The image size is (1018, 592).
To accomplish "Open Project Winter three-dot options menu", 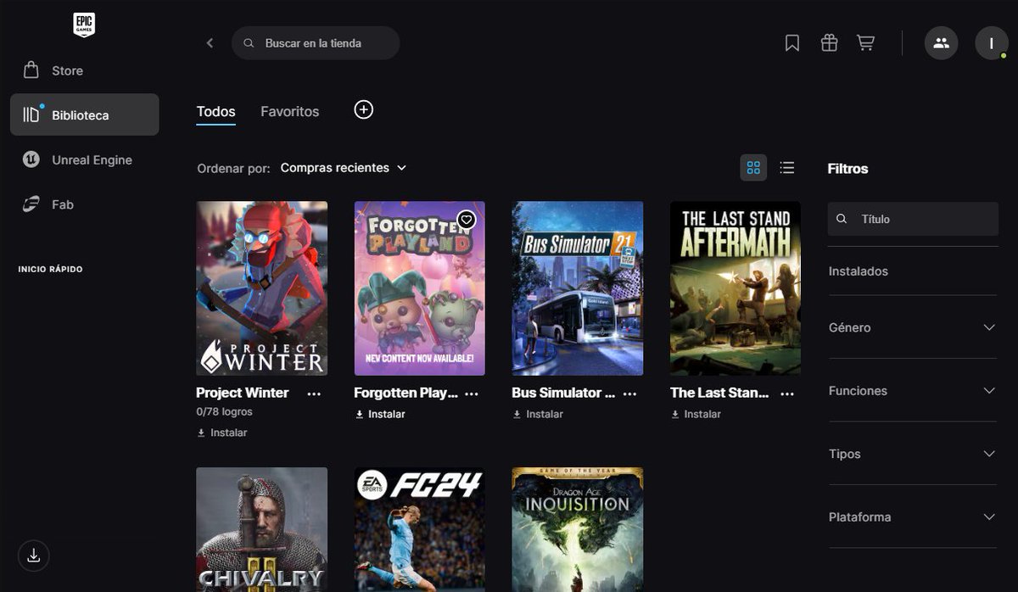I will coord(314,394).
